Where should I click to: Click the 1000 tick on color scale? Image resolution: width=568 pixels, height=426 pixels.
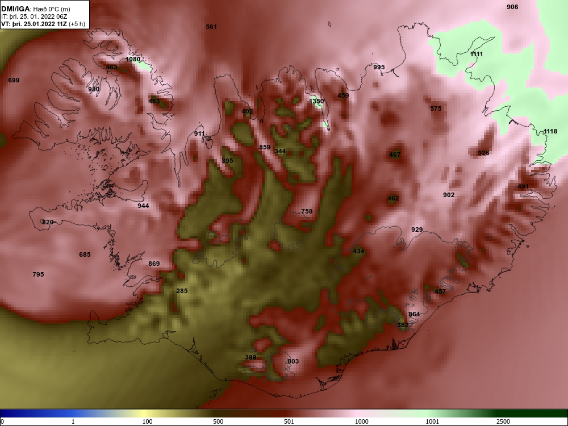click(361, 421)
